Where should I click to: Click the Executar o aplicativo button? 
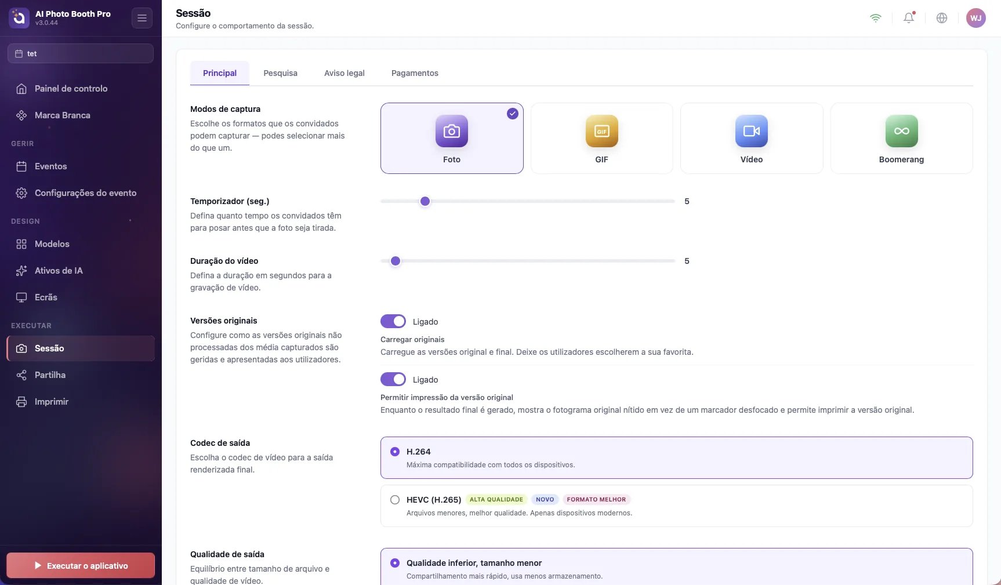pos(81,565)
